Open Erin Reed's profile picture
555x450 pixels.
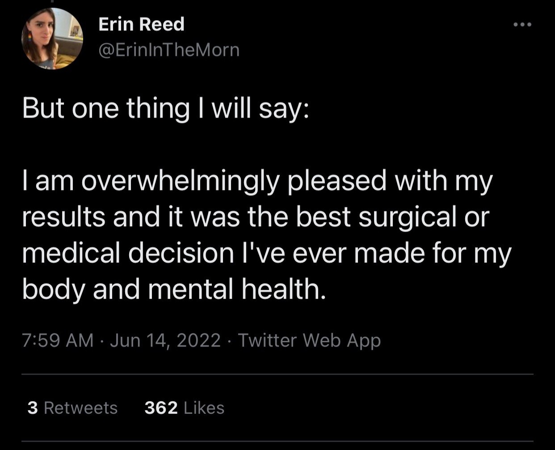click(52, 38)
